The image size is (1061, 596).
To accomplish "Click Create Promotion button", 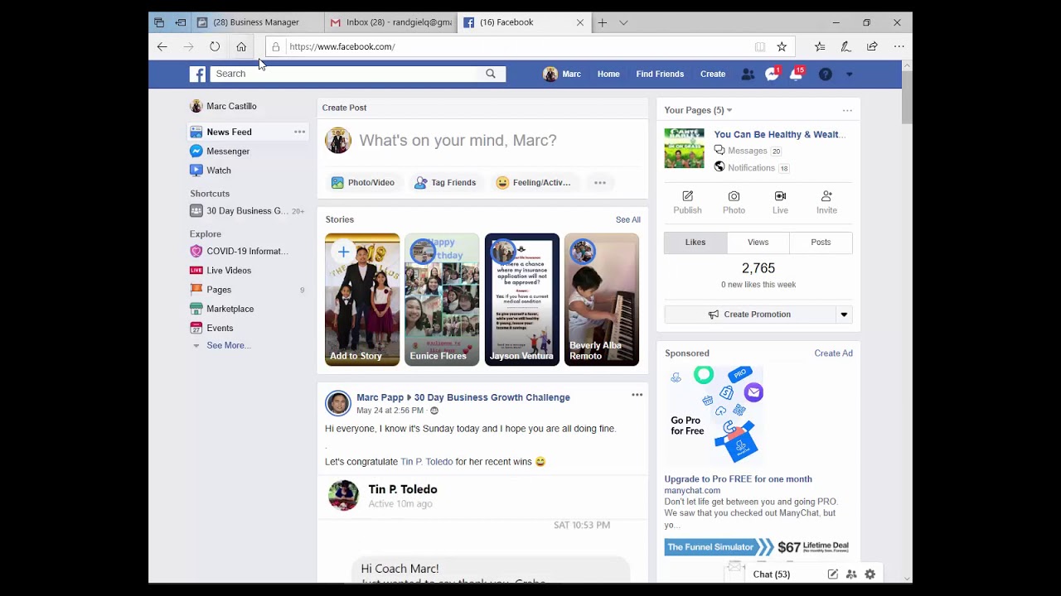I will [749, 315].
